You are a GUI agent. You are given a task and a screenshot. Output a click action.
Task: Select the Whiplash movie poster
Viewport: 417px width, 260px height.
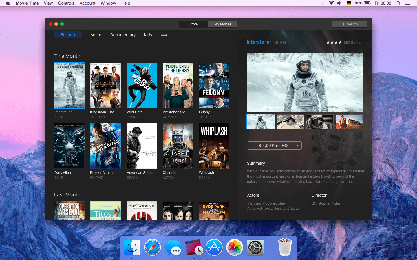coord(214,146)
